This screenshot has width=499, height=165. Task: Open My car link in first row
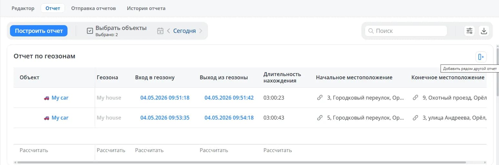(x=60, y=98)
